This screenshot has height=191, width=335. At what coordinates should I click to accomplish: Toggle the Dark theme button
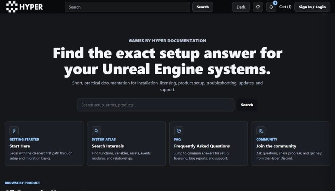[241, 7]
